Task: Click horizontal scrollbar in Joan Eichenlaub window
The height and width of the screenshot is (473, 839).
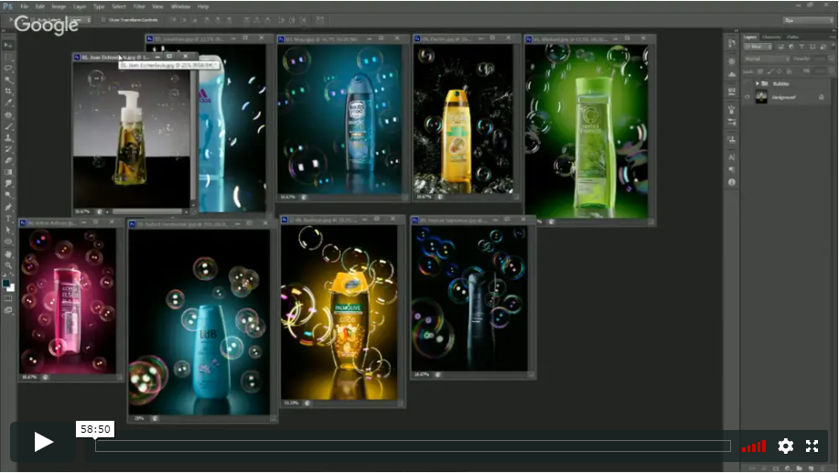Action: coord(146,212)
